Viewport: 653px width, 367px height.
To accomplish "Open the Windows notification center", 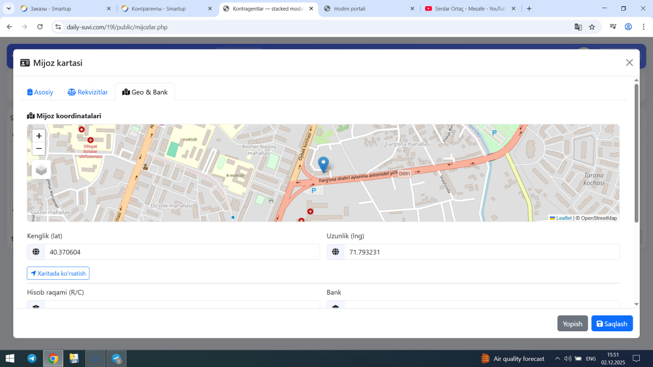I will 636,358.
